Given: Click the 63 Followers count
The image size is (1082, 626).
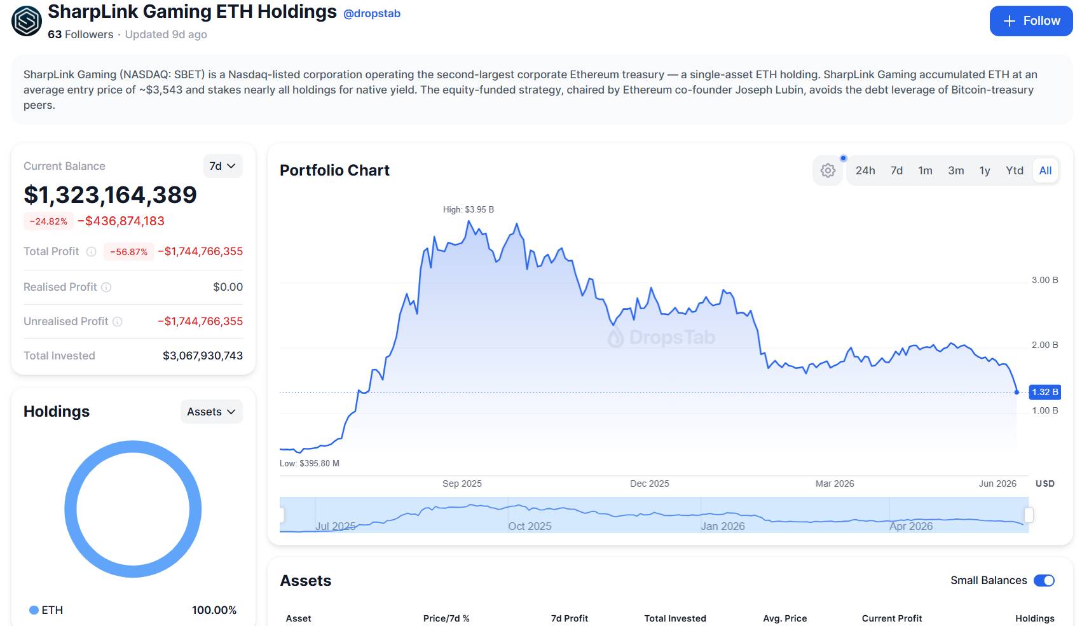Looking at the screenshot, I should coord(81,34).
